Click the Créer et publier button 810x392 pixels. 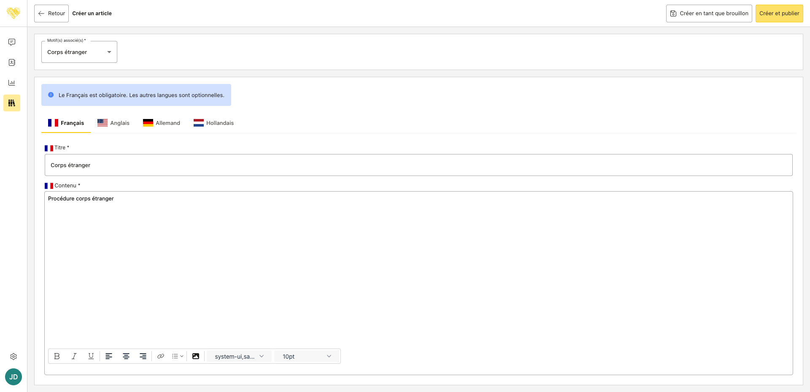[x=779, y=14]
